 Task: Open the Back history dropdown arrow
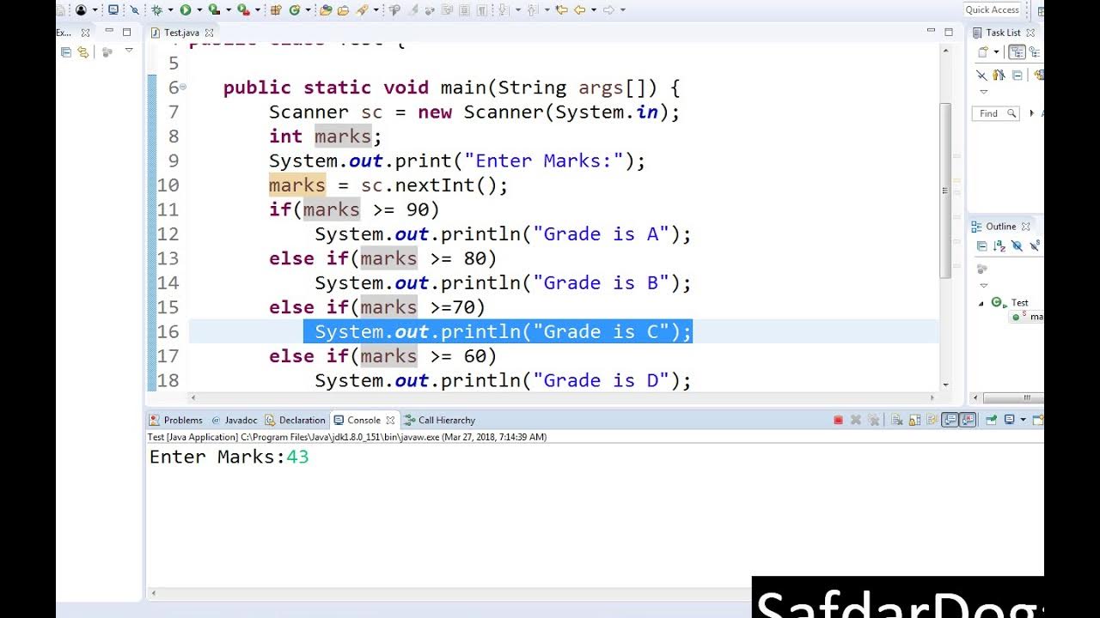pos(594,10)
